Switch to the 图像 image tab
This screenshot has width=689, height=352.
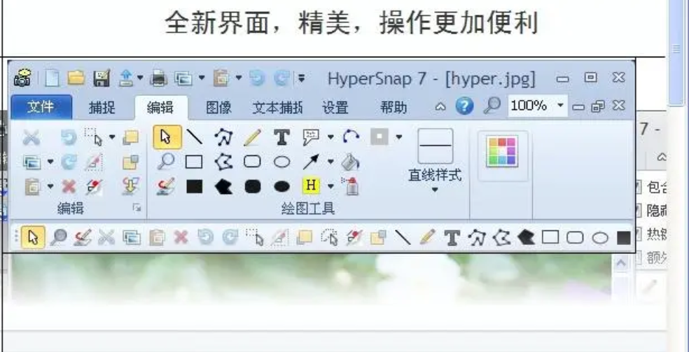(x=218, y=108)
